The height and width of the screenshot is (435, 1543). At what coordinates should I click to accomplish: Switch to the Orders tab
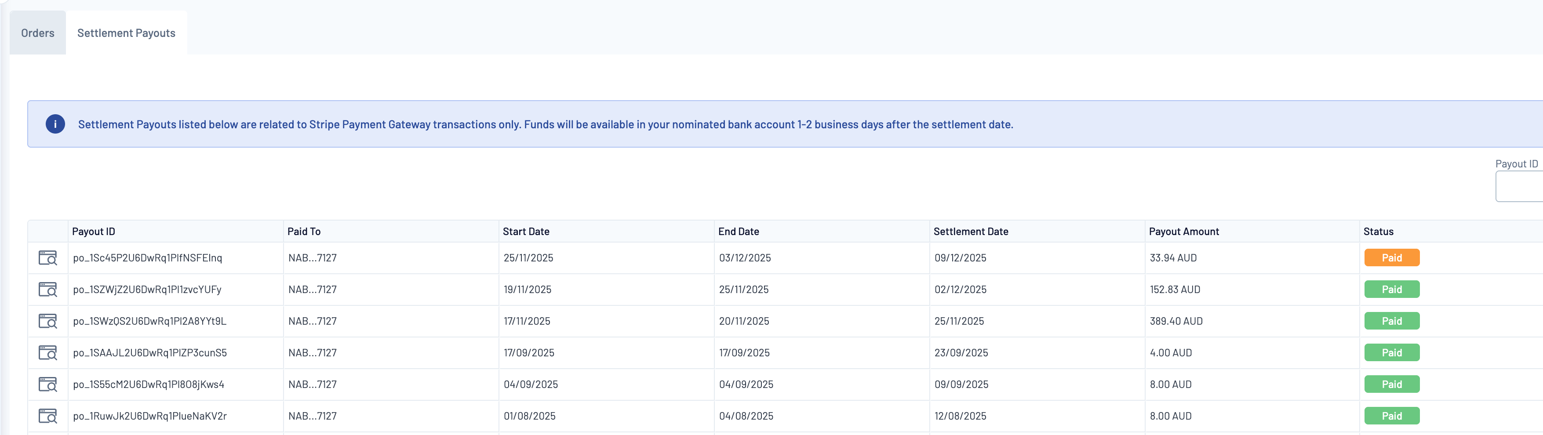click(x=38, y=33)
